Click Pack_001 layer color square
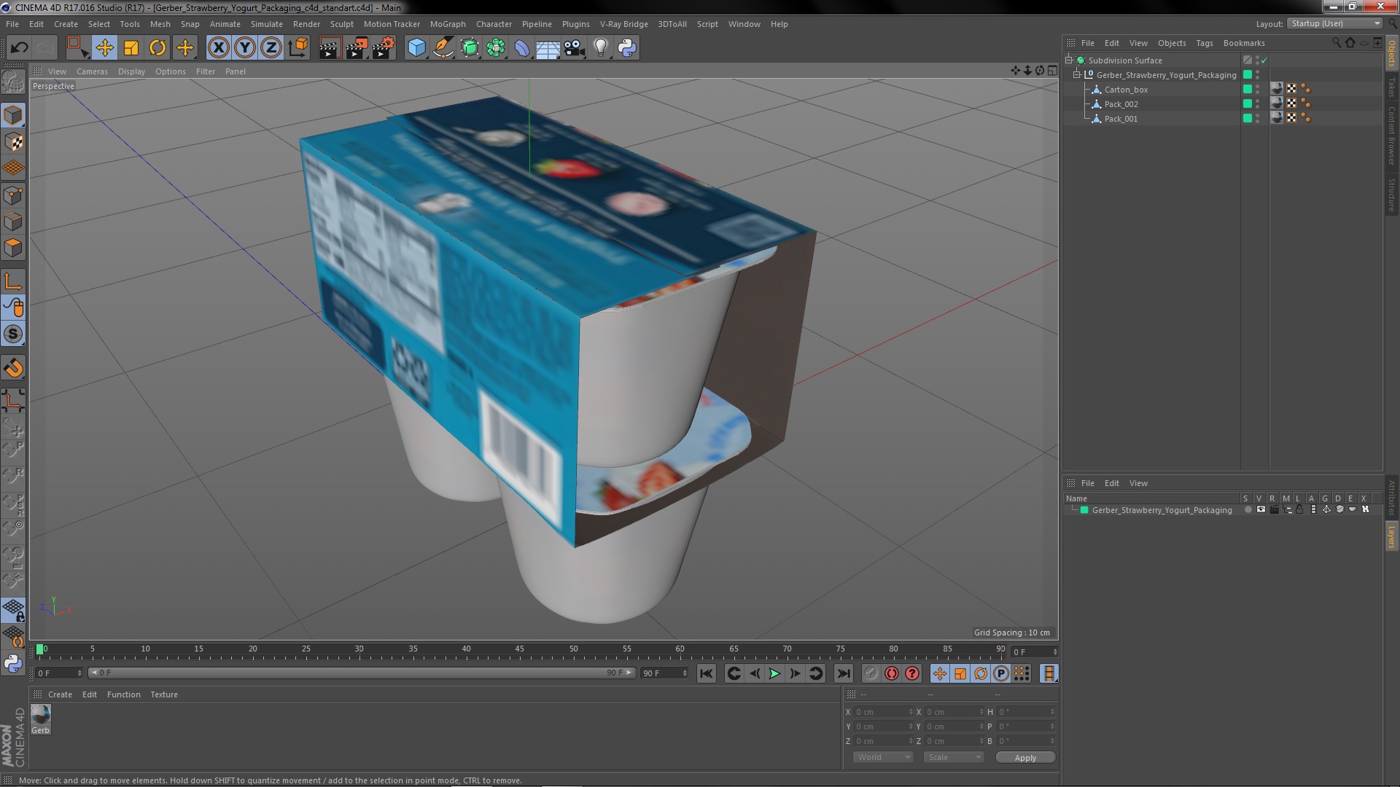 (1248, 118)
